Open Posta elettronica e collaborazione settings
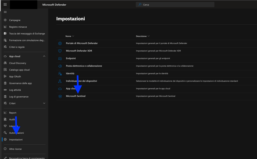The height and width of the screenshot is (159, 257). 84,66
